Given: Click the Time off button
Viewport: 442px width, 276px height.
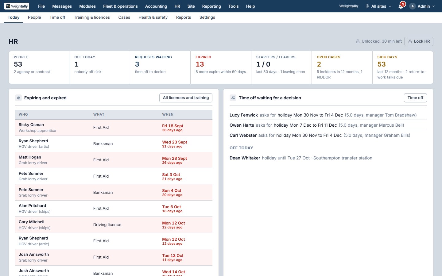Looking at the screenshot, I should pos(415,98).
